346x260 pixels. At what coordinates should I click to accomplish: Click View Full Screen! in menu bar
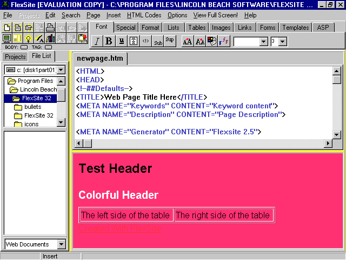215,15
